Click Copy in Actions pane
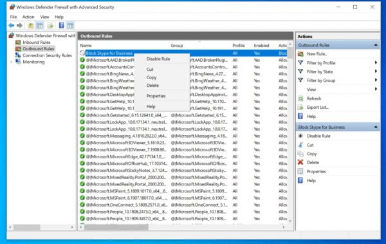This screenshot has width=386, height=244. click(x=311, y=154)
